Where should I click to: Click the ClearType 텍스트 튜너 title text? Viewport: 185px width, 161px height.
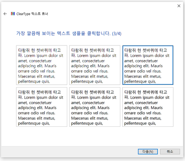click(x=32, y=14)
